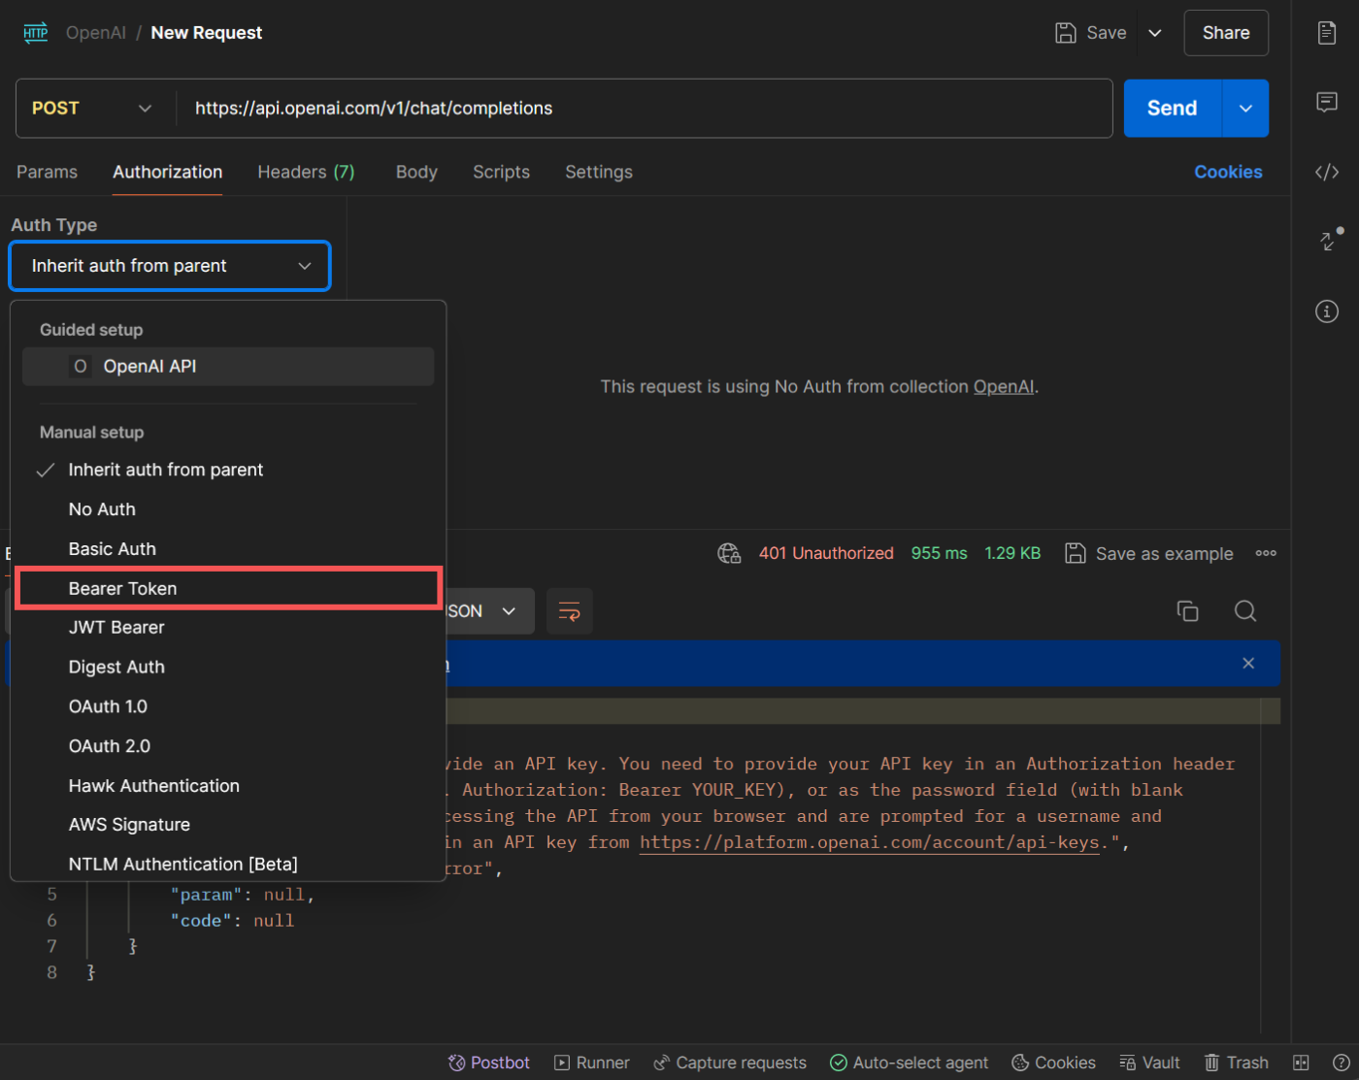
Task: Select Inherit auth from parent option
Action: point(228,470)
